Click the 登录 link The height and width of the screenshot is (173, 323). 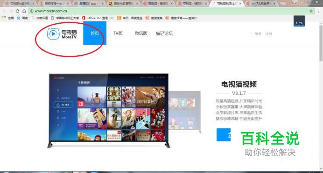coord(258,34)
